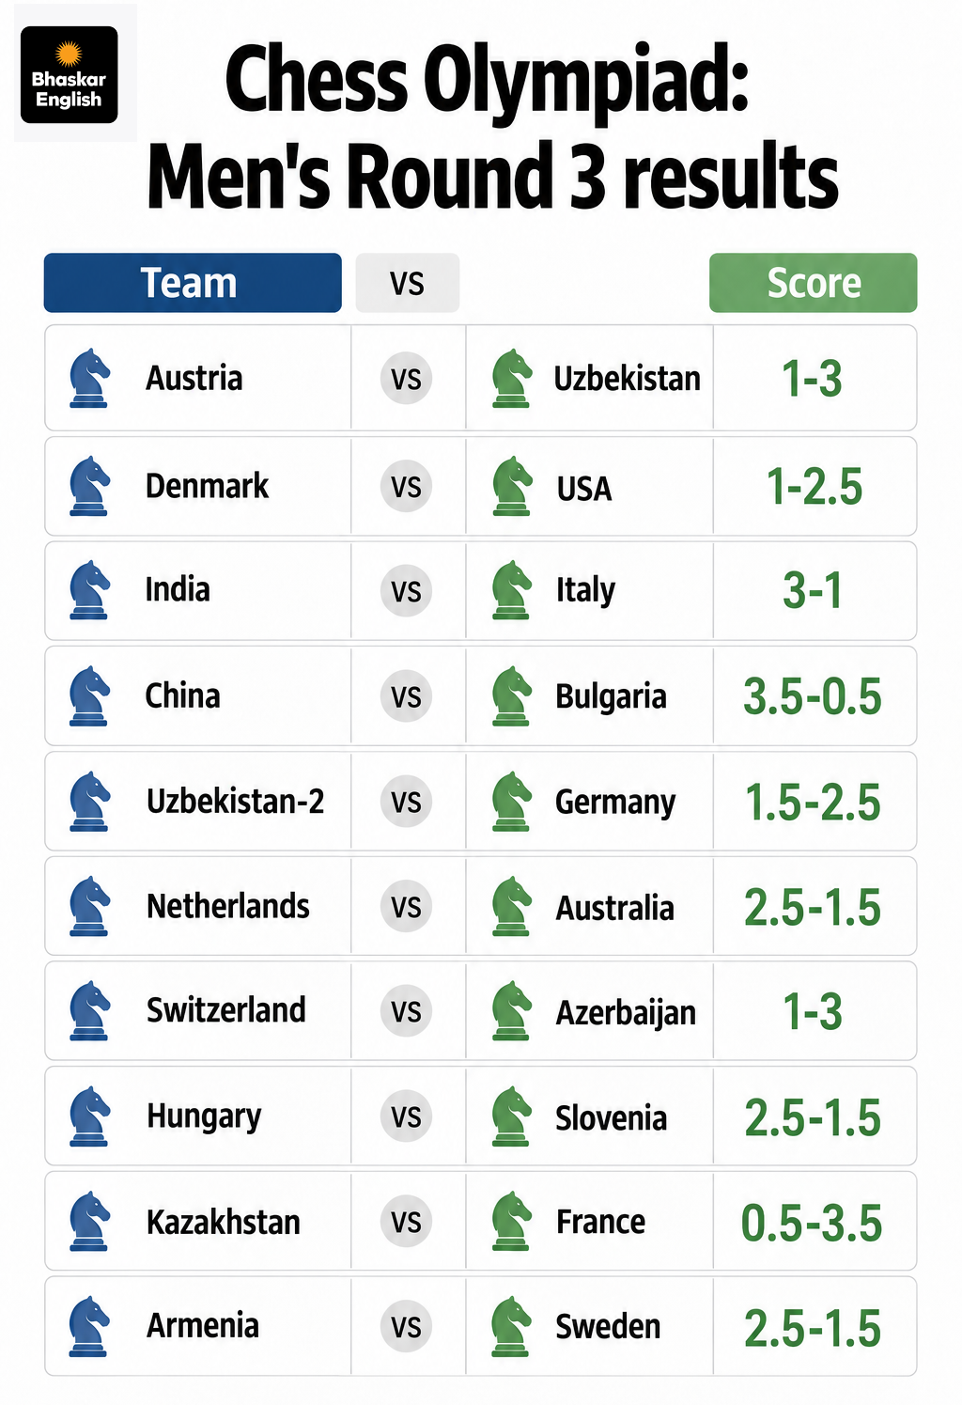Image resolution: width=962 pixels, height=1405 pixels.
Task: Click the green knight icon next to Italy
Action: point(512,590)
